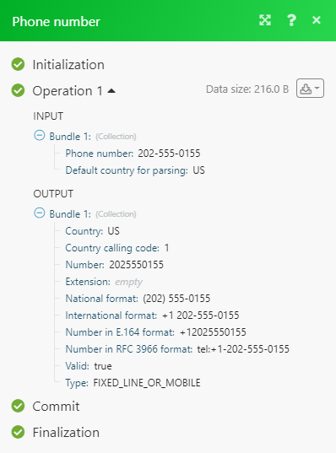Collapse the INPUT Bundle 1 collection

coord(40,135)
